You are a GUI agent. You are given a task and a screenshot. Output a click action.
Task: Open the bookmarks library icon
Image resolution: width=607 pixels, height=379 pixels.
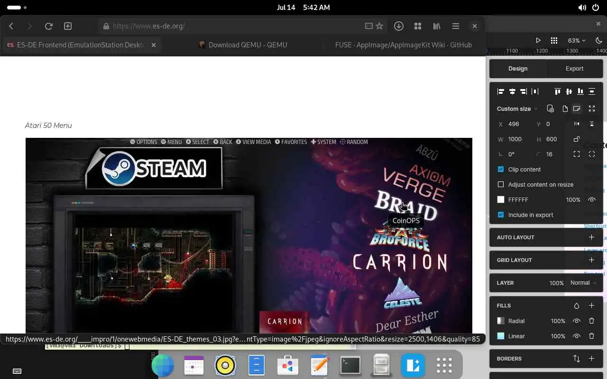tap(437, 26)
